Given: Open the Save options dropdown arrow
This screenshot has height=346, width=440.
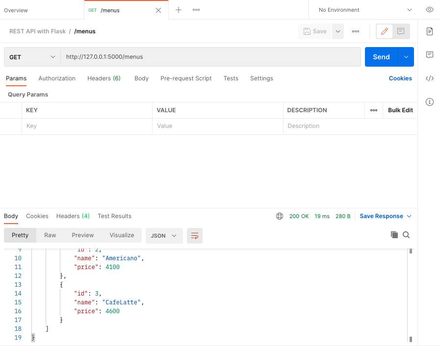Looking at the screenshot, I should (x=338, y=31).
